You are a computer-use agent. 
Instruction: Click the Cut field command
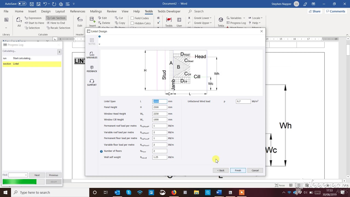119,18
